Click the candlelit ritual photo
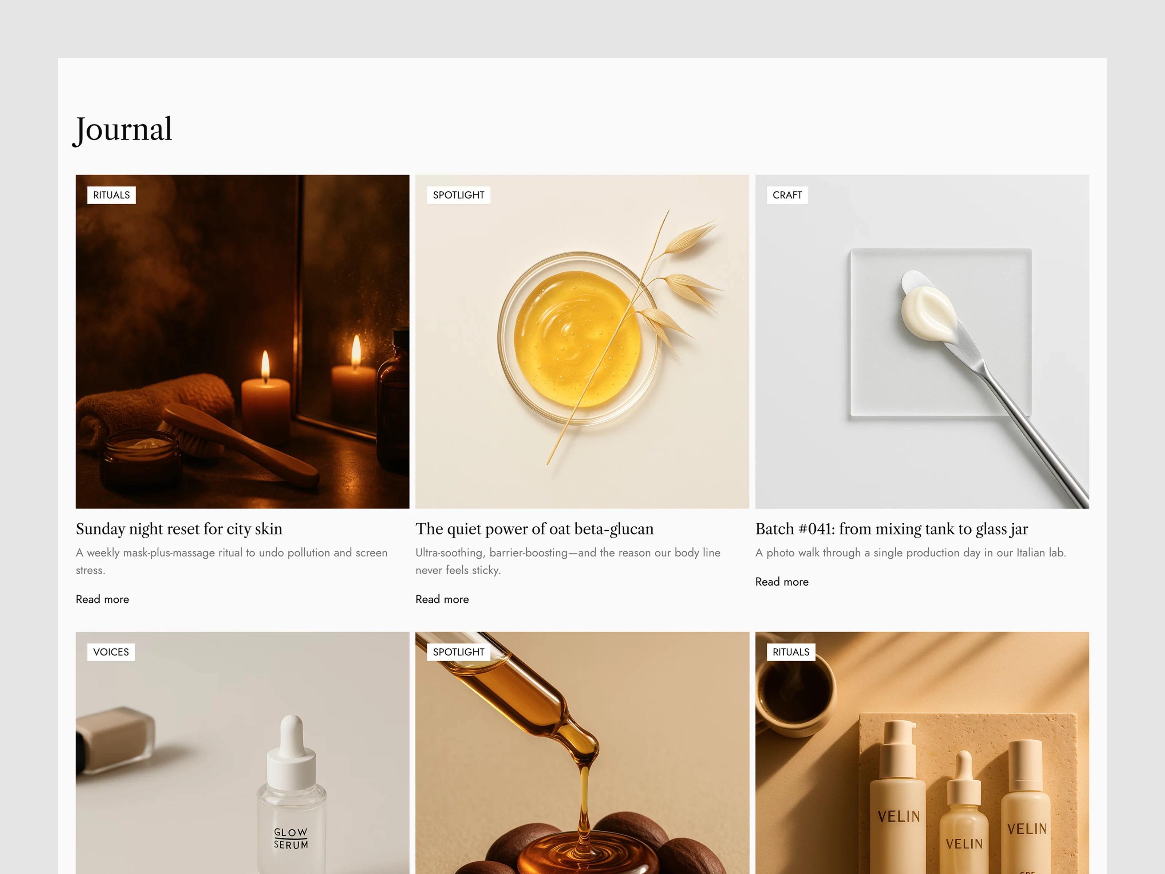The height and width of the screenshot is (874, 1165). click(242, 341)
